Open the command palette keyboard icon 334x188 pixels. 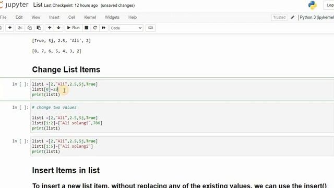tap(150, 28)
